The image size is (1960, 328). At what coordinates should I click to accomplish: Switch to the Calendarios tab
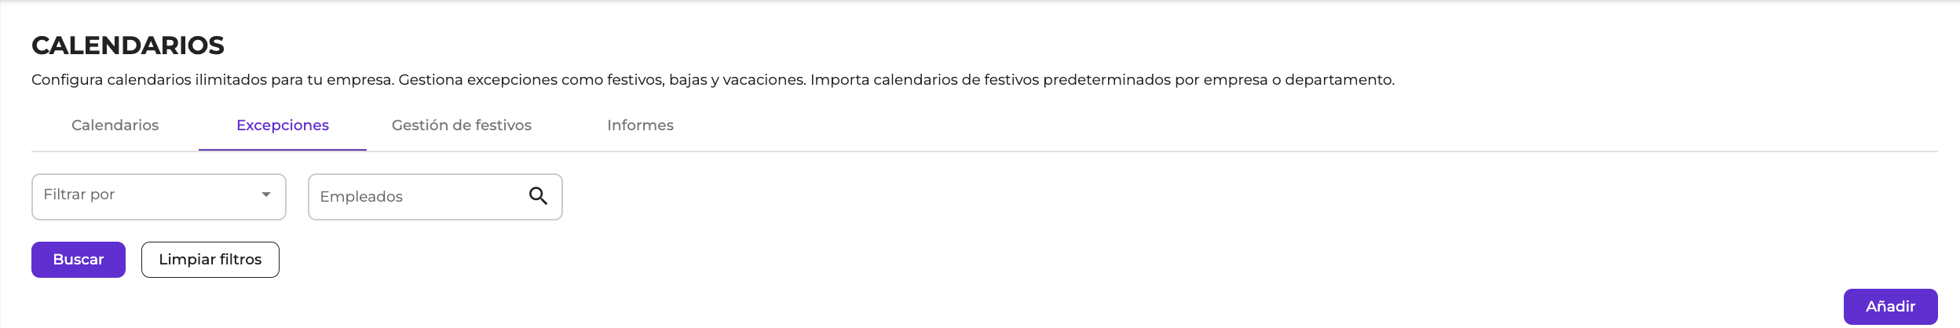click(115, 126)
